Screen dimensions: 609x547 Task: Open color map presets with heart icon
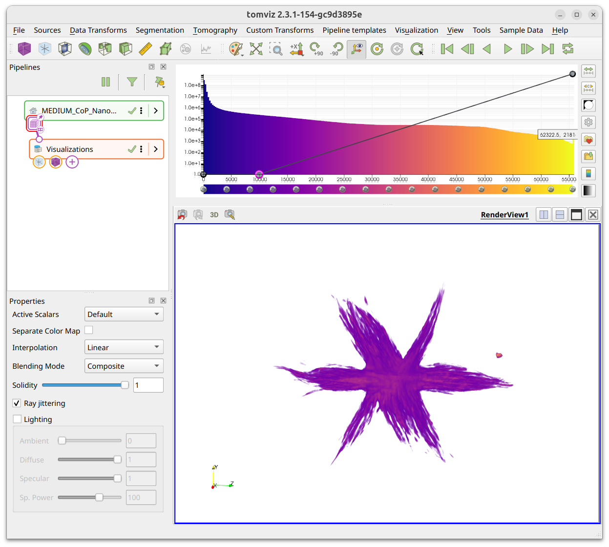tap(588, 139)
